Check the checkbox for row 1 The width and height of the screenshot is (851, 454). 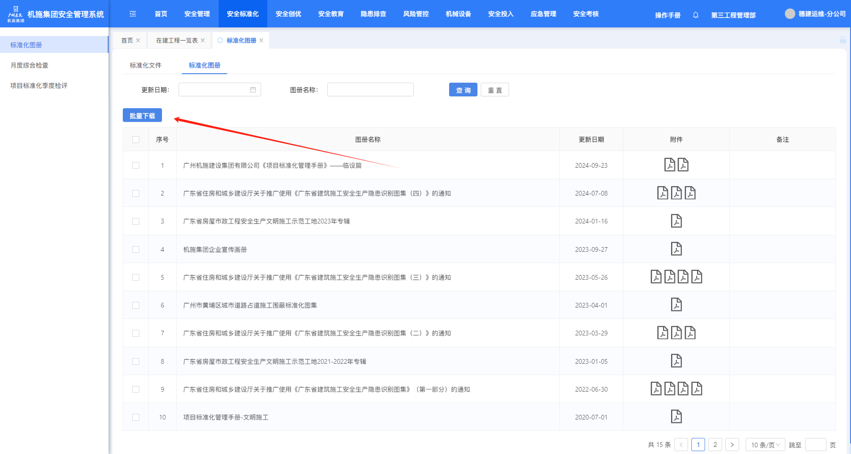point(136,165)
